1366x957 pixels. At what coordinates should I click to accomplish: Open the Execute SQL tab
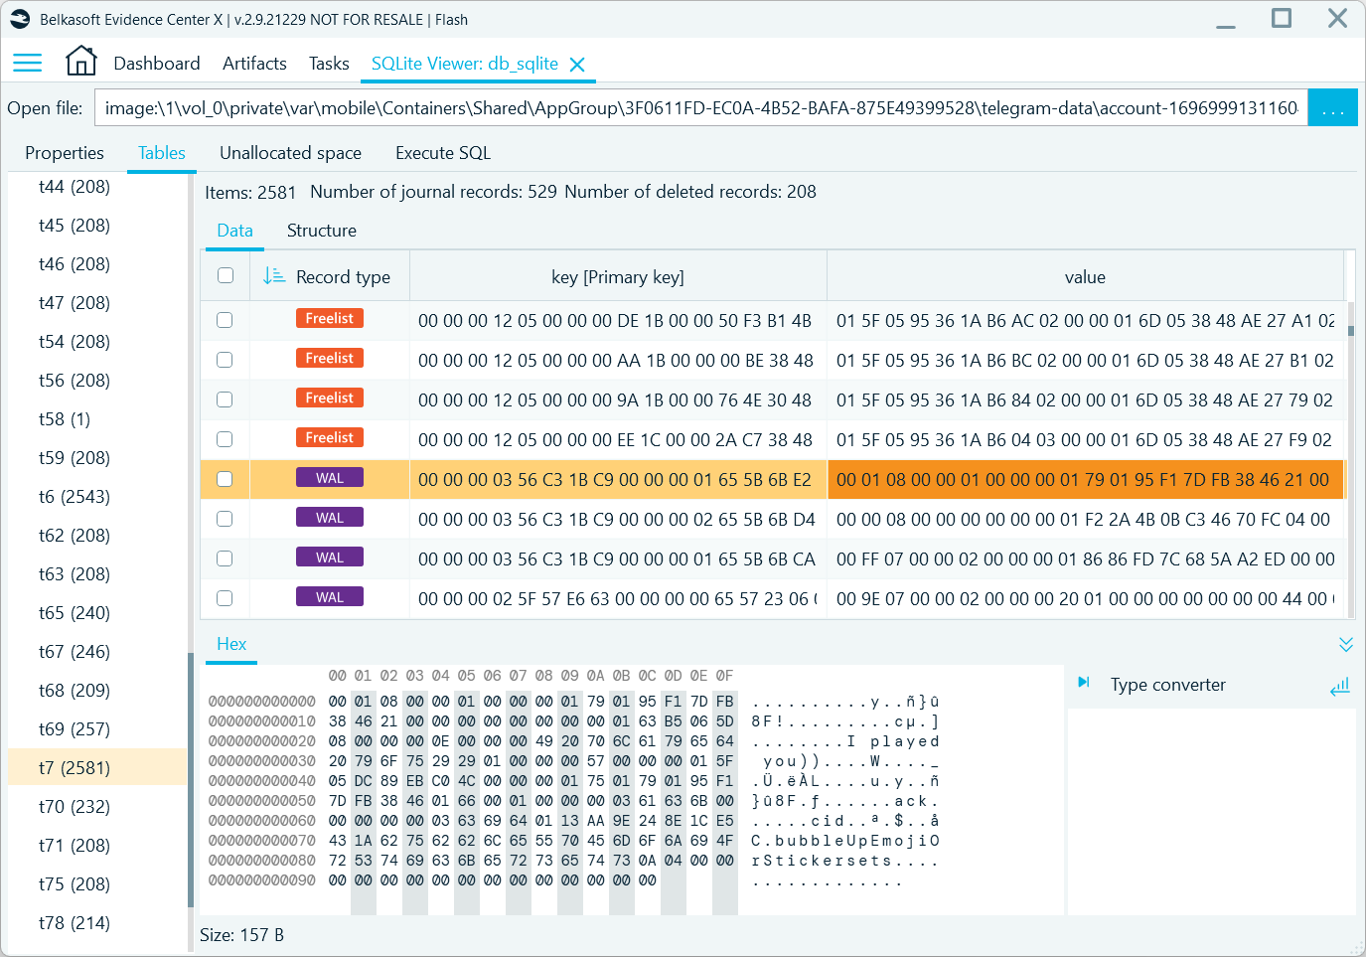tap(442, 153)
